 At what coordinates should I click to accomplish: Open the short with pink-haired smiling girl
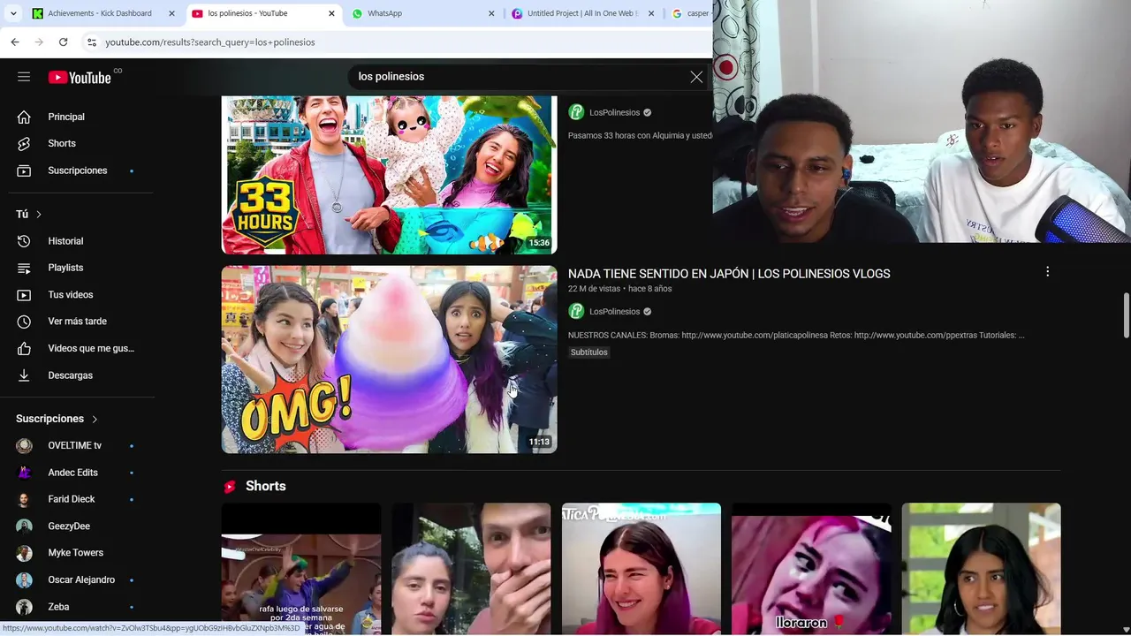pos(641,569)
